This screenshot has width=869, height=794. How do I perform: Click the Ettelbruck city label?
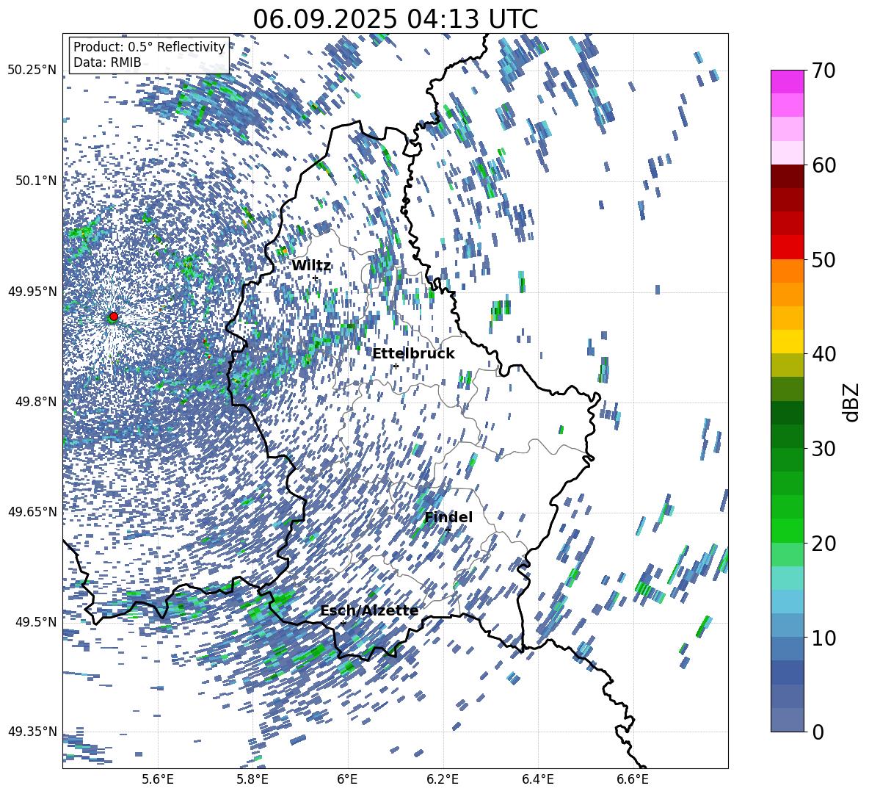click(x=413, y=354)
